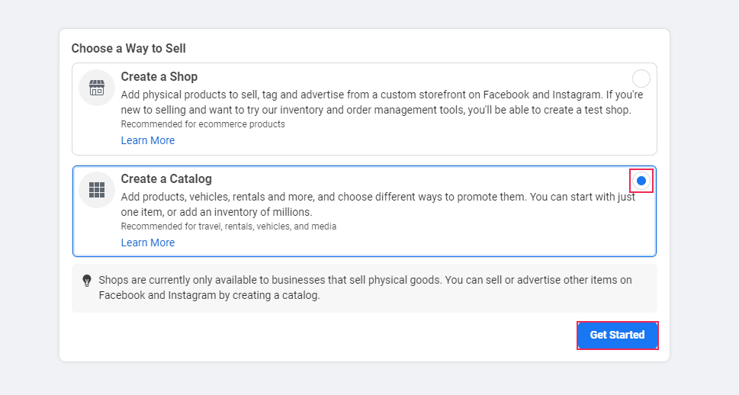Click the lightbulb tip icon

tap(87, 281)
